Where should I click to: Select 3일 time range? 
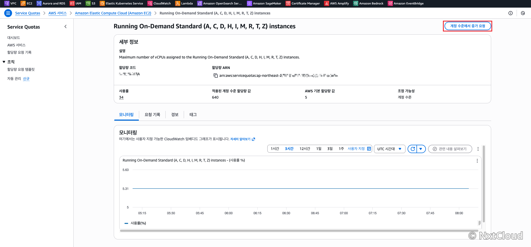point(330,149)
